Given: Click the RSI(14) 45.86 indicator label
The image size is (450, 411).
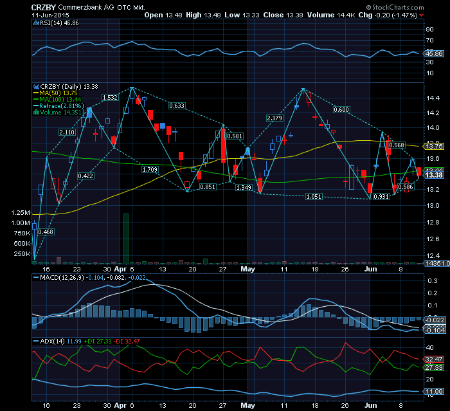Looking at the screenshot, I should point(59,23).
